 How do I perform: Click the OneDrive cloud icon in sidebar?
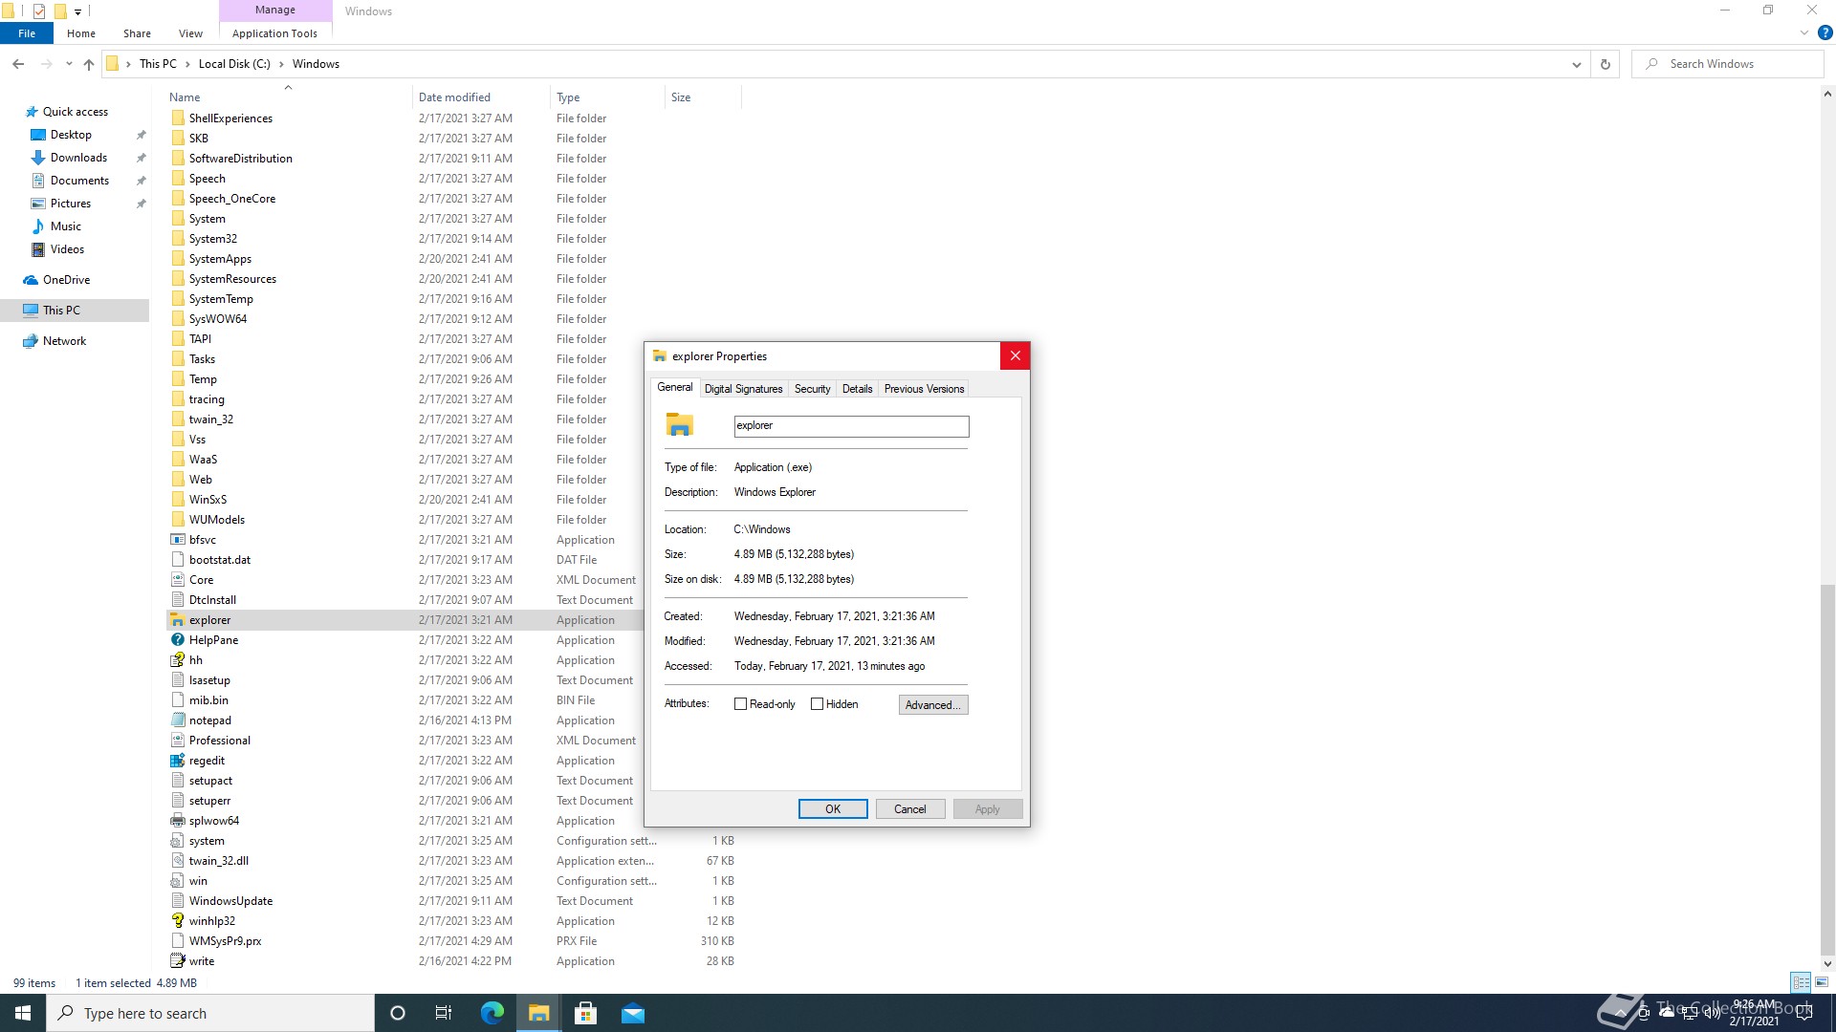tap(31, 280)
